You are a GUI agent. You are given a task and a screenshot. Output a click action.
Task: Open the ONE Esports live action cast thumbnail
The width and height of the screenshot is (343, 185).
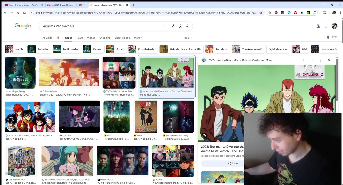[123, 161]
